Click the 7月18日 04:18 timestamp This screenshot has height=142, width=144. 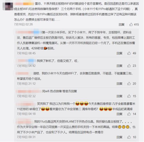coord(26,114)
